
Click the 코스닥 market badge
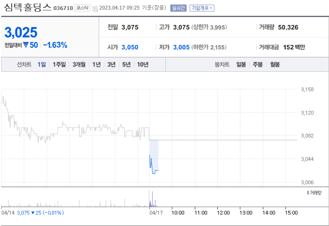click(x=82, y=8)
